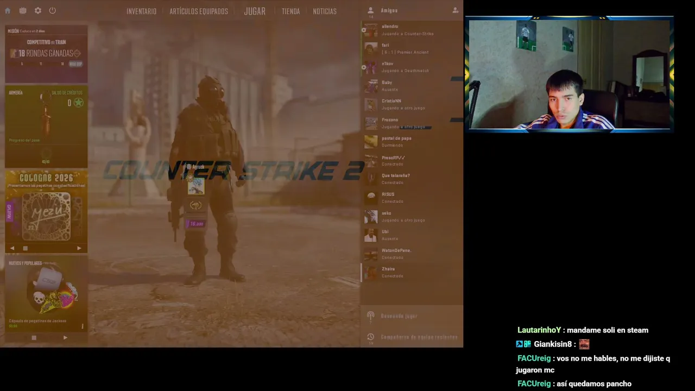Click the Amigos header label

tap(389, 11)
